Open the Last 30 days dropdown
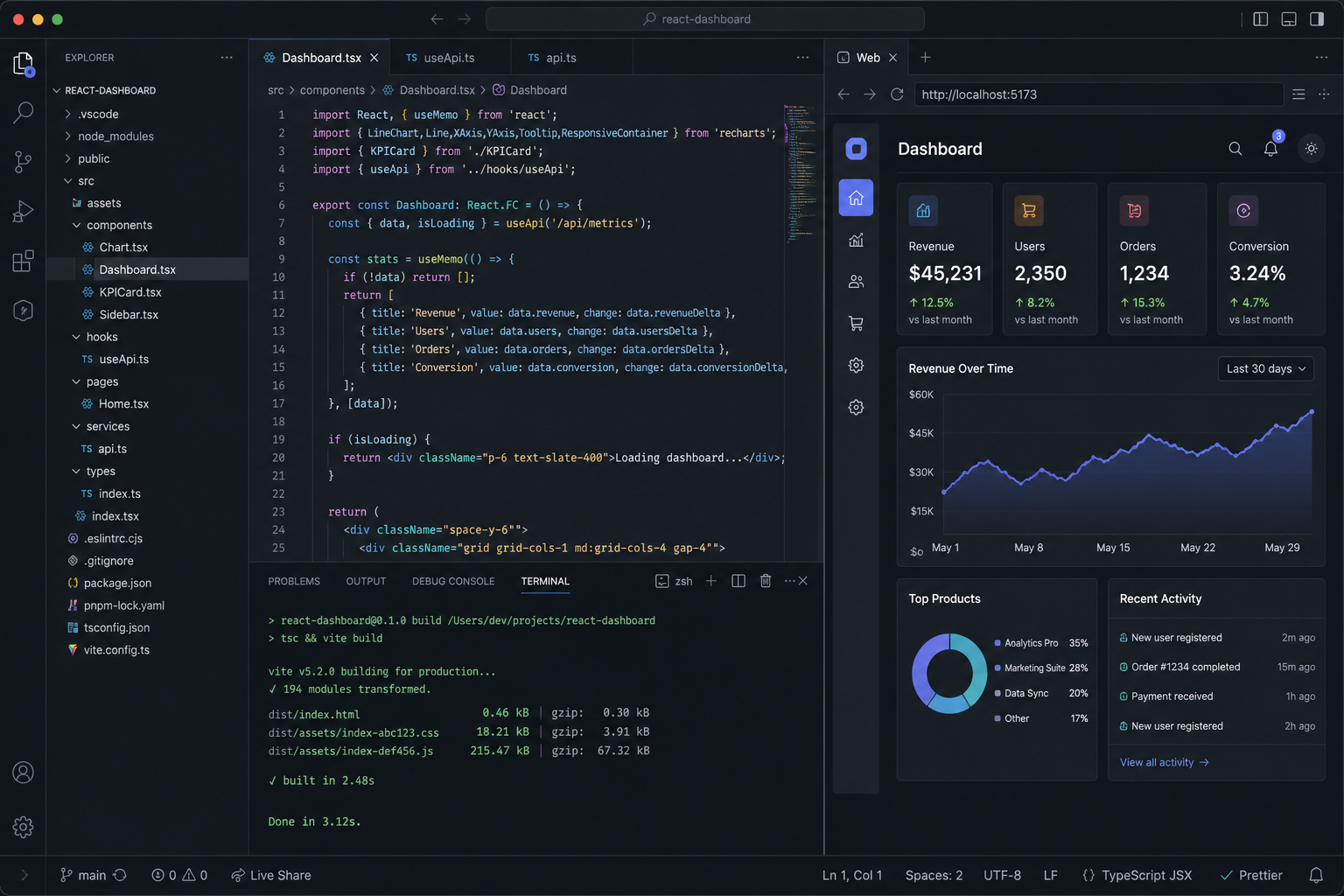The image size is (1344, 896). click(x=1265, y=368)
